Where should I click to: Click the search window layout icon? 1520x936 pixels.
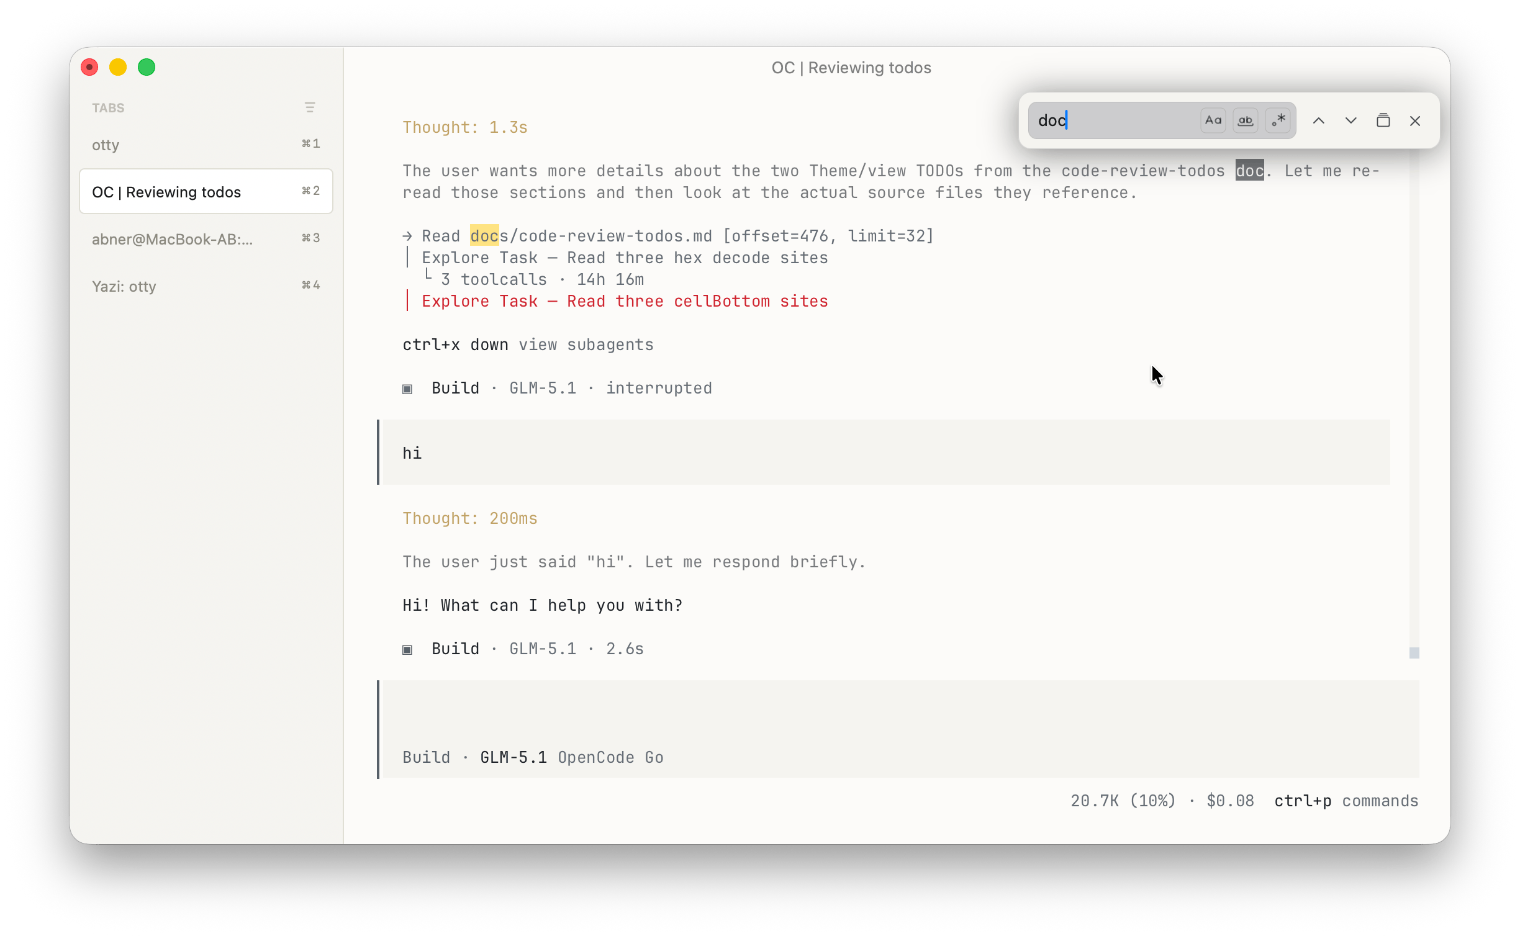[x=1383, y=120]
